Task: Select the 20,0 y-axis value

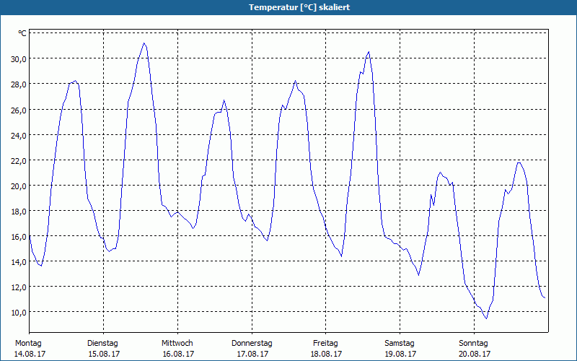Action: [x=19, y=186]
